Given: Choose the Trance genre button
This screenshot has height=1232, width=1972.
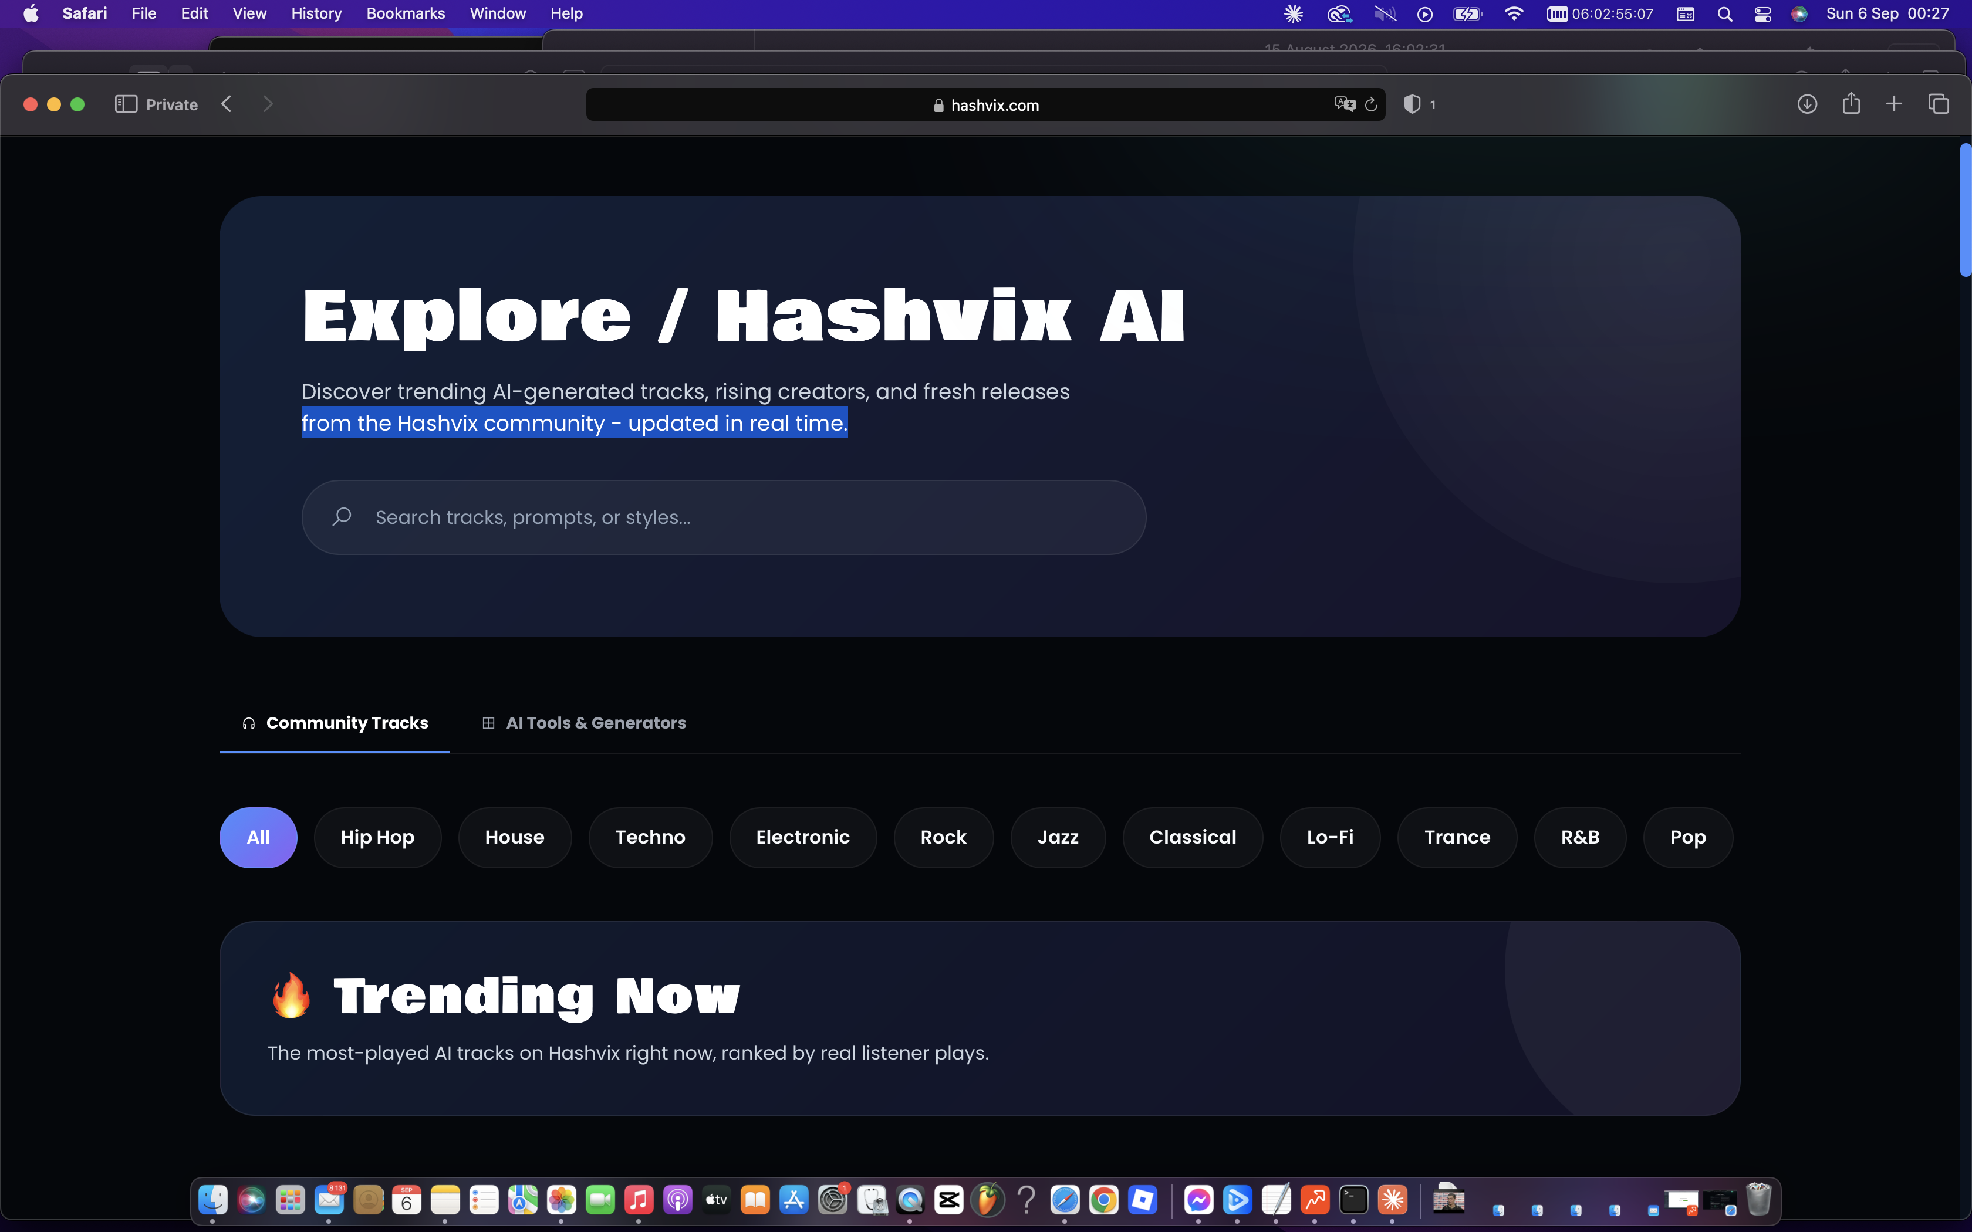Looking at the screenshot, I should click(1457, 838).
